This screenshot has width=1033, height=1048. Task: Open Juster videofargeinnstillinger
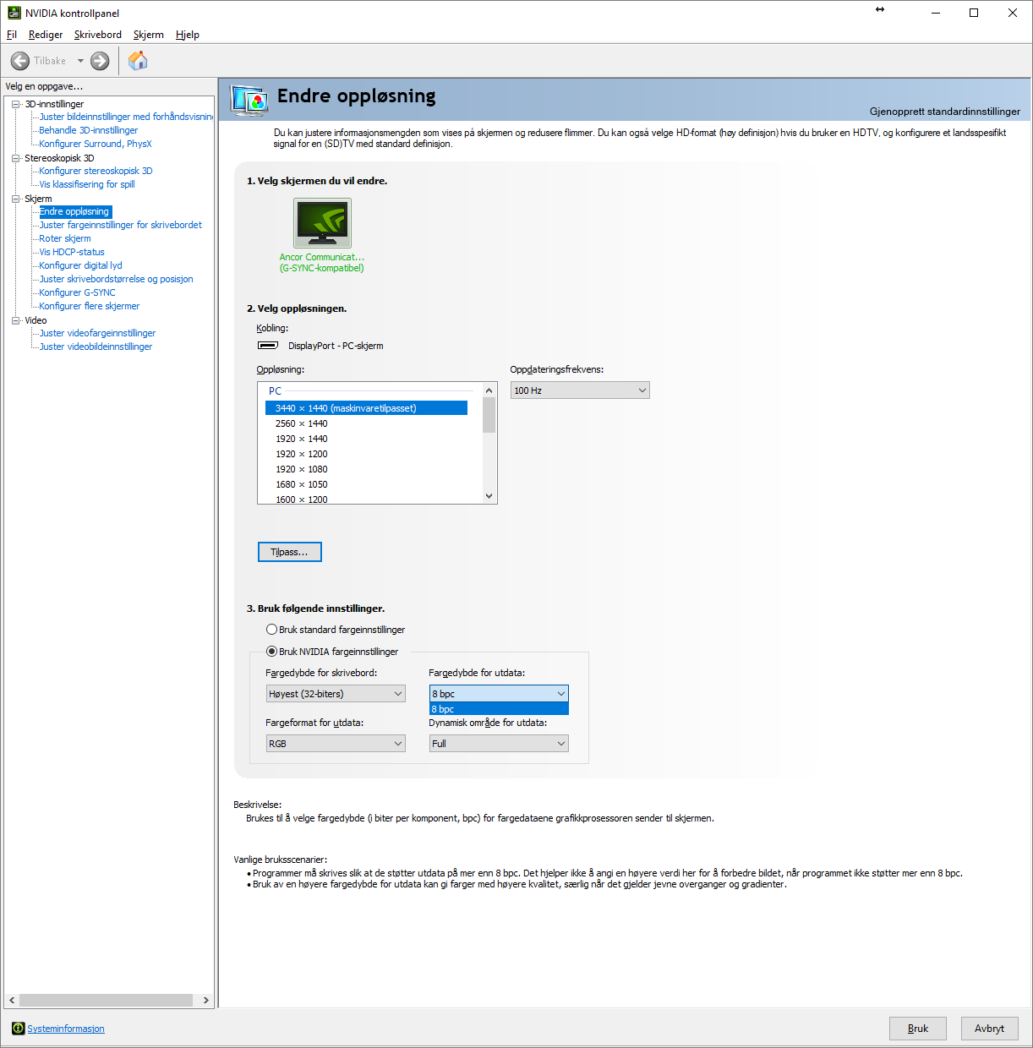click(97, 333)
